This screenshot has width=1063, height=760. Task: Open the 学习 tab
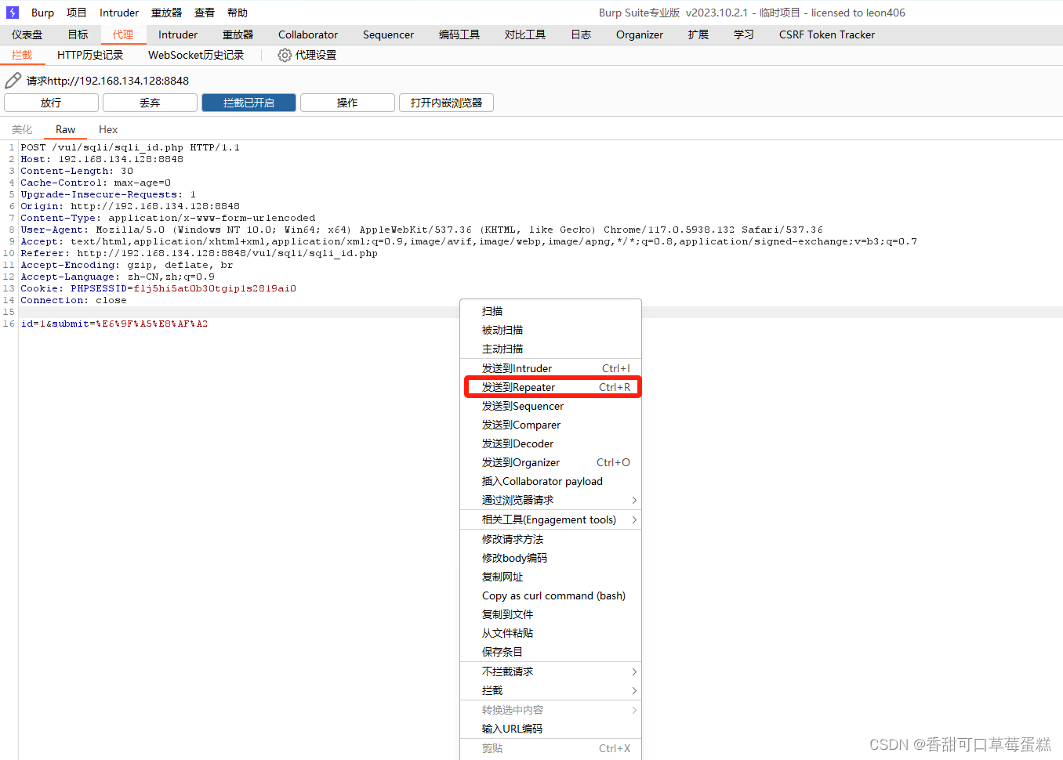pyautogui.click(x=744, y=34)
